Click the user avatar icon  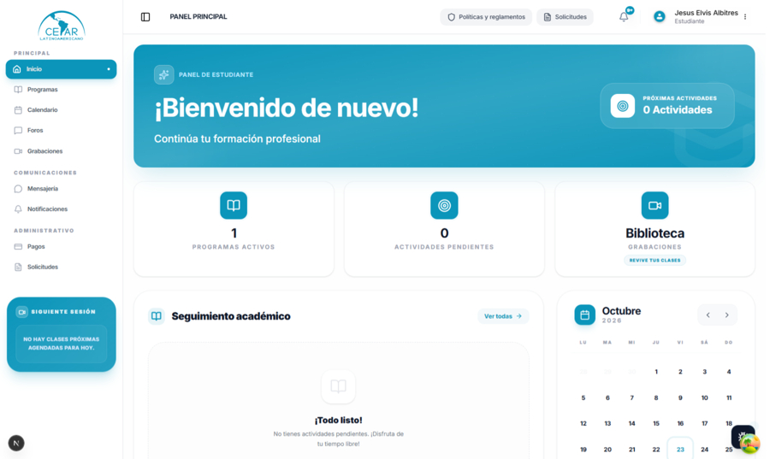click(660, 17)
